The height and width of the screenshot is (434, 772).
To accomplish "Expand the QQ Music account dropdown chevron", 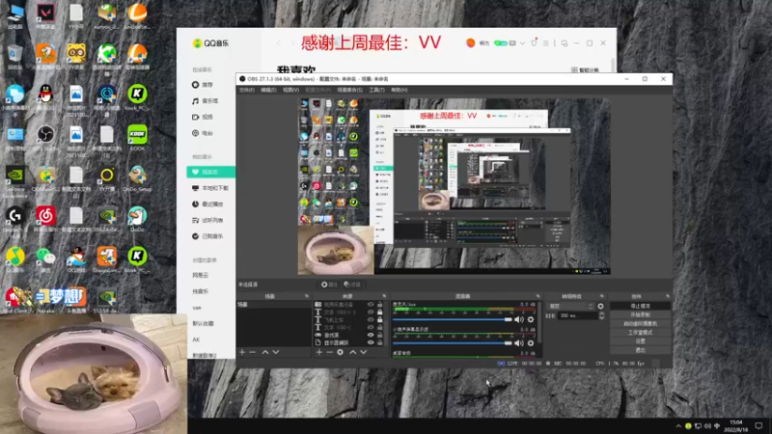I will coord(522,43).
